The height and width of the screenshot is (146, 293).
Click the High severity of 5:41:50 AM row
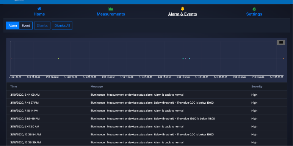[x=254, y=127]
